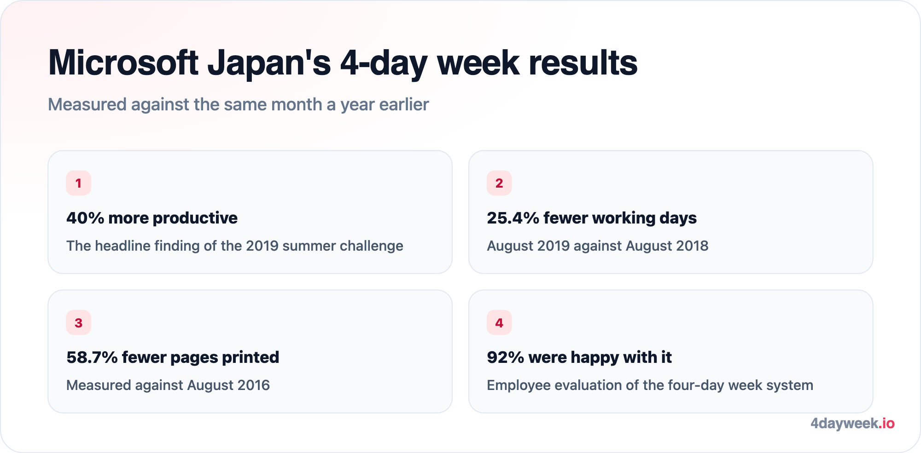Open the 4dayweek.io link
This screenshot has height=453, width=921.
852,423
